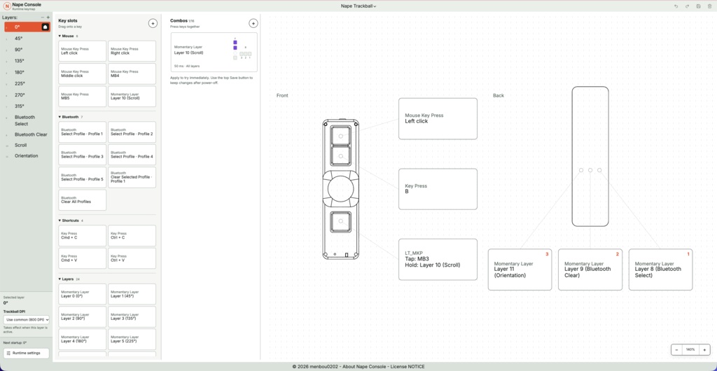Select the second key on the front device

tap(341, 156)
